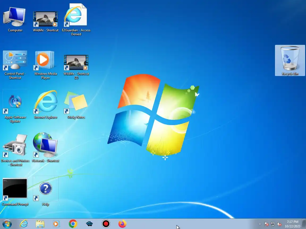Launch Internet Explorer from the taskbar
Screen dimensions: 306x229
pos(24,224)
